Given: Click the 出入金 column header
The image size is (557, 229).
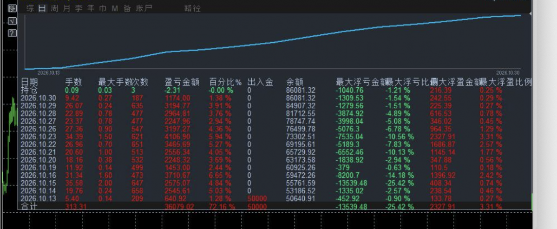Looking at the screenshot, I should [x=261, y=82].
